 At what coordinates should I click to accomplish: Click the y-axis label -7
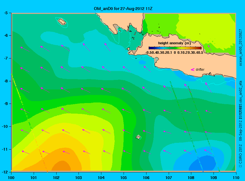(6, 58)
